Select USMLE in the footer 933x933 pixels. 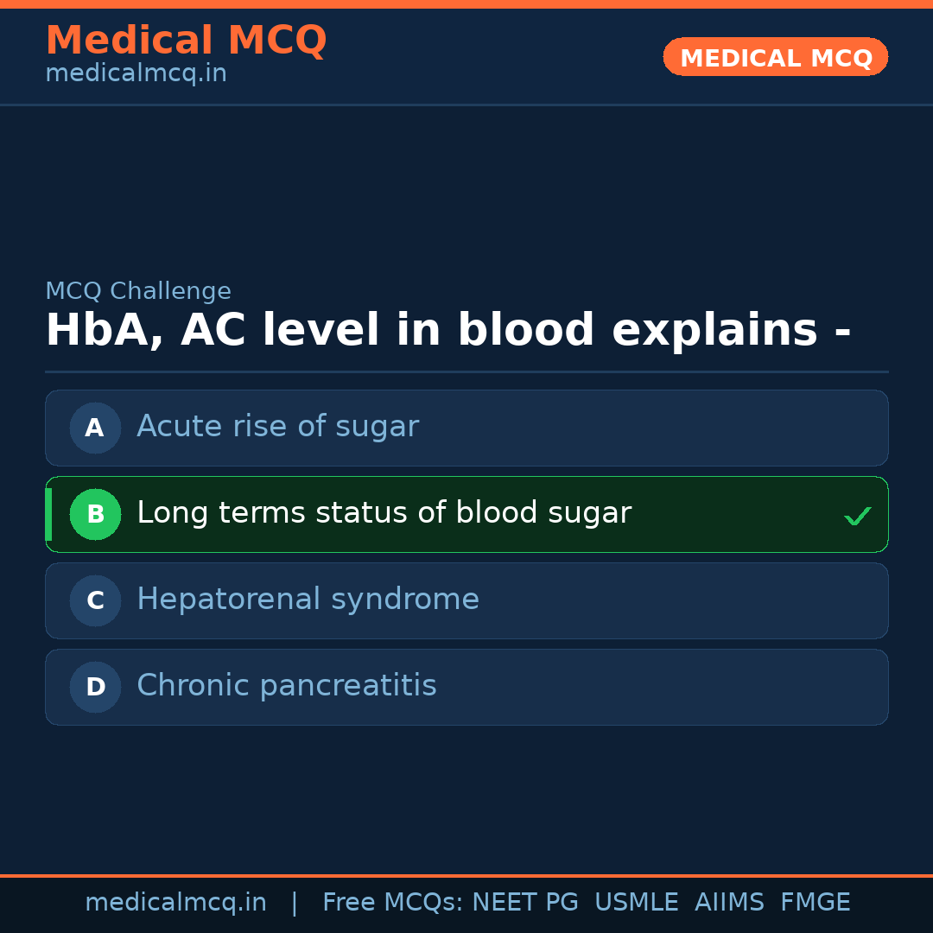pos(636,903)
